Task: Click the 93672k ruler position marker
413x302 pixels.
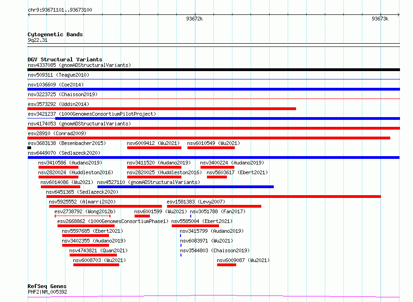Action: (194, 19)
